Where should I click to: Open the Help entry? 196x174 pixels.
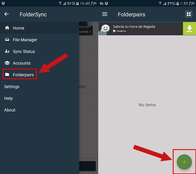point(8,98)
